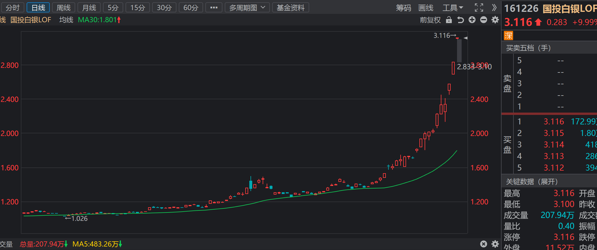The height and width of the screenshot is (250, 597).
Task: Click the undo arrow icon in chart toolbar
Action: (460, 20)
